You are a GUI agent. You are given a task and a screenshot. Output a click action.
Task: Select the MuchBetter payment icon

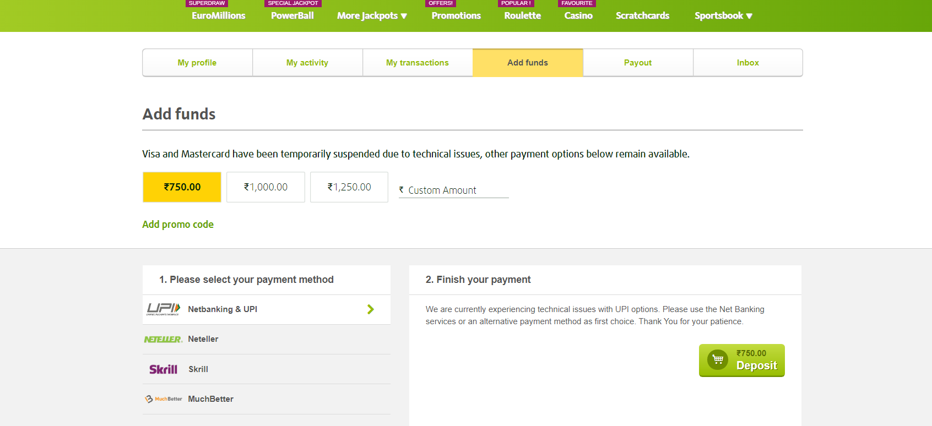[163, 398]
